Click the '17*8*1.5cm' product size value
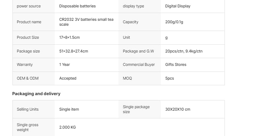 69,37
